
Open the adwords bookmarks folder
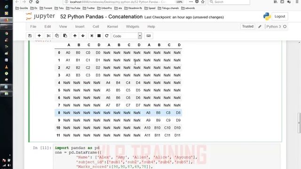click(188, 8)
